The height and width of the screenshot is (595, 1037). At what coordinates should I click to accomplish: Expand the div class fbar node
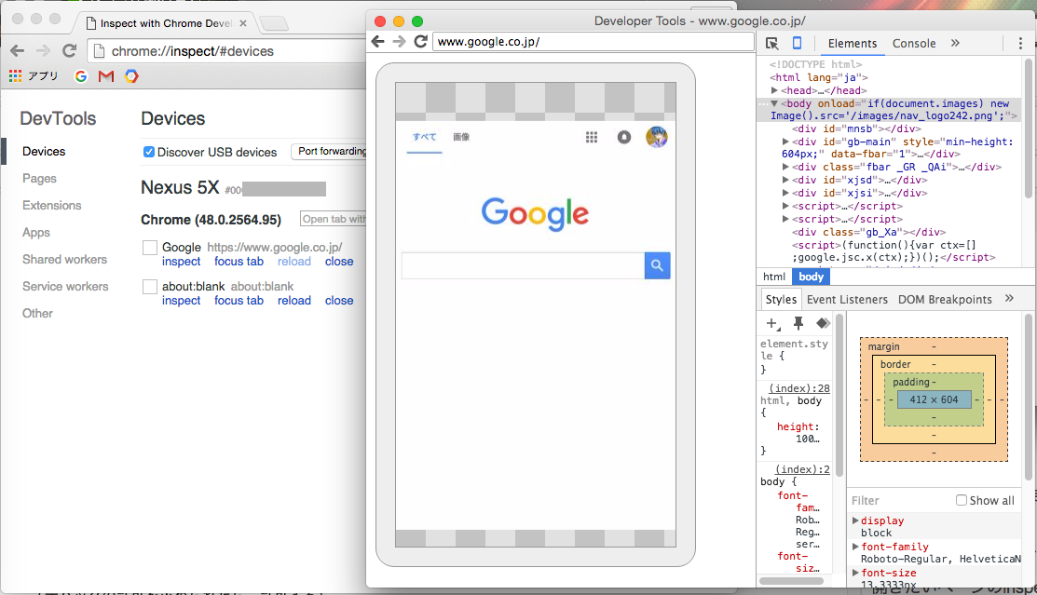pos(785,167)
